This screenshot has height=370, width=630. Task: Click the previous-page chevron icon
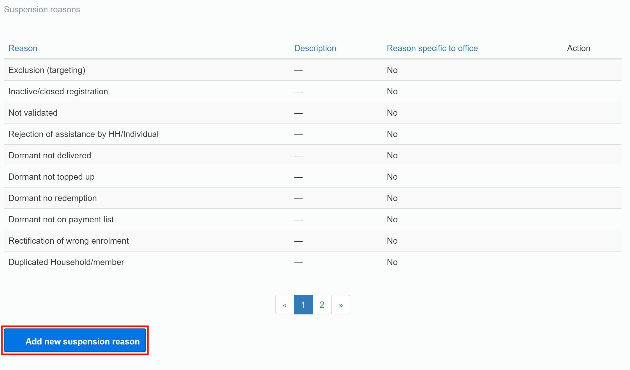click(x=284, y=305)
